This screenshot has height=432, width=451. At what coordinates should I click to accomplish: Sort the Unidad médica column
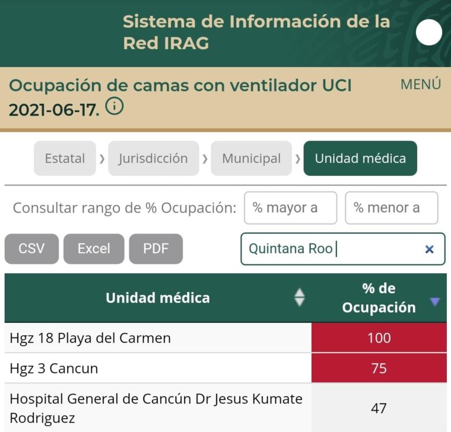click(x=299, y=298)
